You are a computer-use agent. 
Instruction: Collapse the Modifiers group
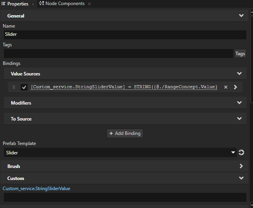click(x=239, y=103)
